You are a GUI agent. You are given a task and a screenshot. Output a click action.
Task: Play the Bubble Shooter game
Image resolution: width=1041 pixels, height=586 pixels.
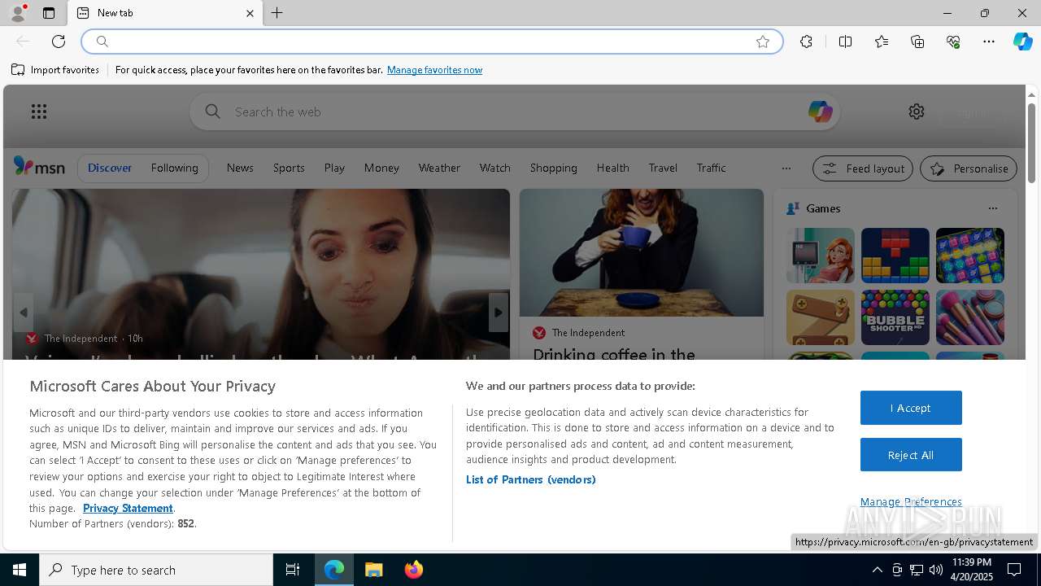895,317
